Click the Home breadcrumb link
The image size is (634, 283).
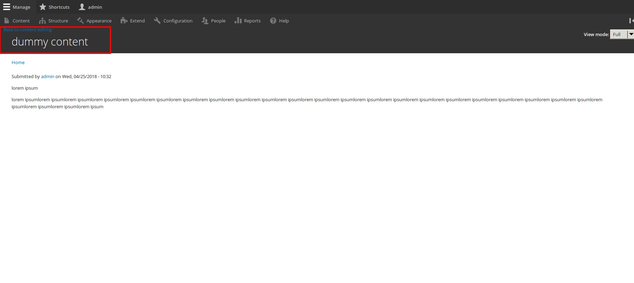point(18,62)
